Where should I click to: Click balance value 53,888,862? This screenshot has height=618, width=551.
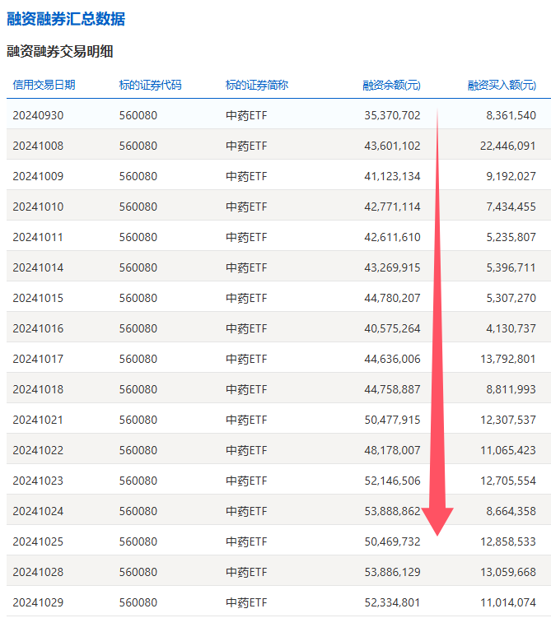click(392, 511)
